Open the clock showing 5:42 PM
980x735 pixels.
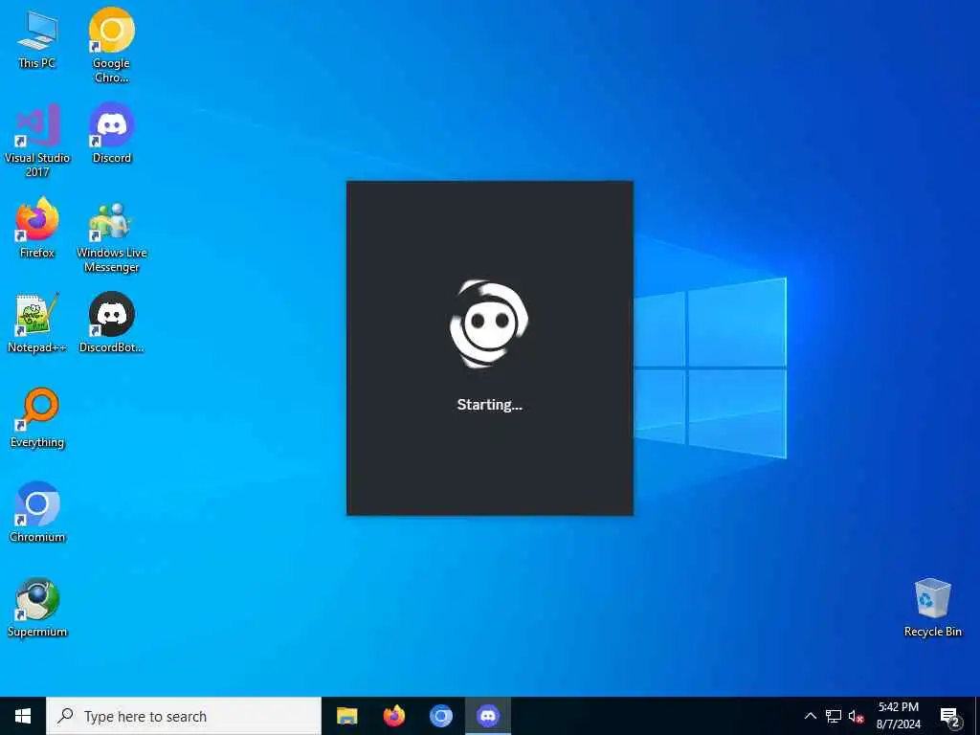898,716
